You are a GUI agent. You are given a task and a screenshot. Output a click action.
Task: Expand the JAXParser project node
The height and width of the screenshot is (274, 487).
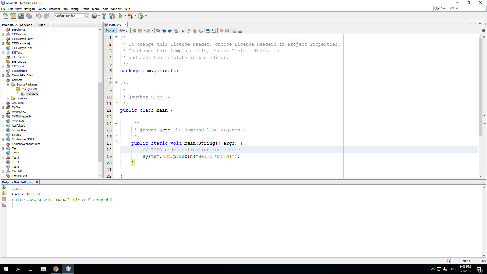point(3,103)
